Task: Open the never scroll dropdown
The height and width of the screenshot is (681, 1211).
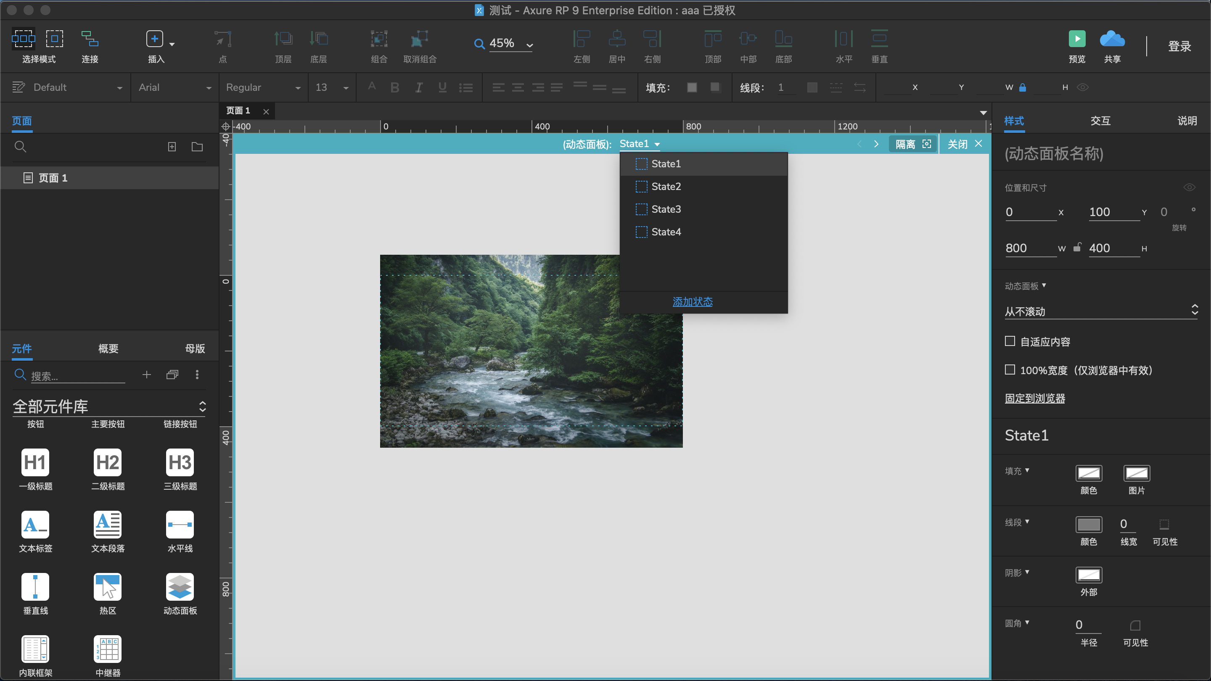Action: click(1100, 311)
